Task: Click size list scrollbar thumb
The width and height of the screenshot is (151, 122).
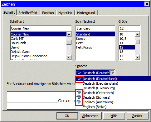Action: (x=138, y=42)
